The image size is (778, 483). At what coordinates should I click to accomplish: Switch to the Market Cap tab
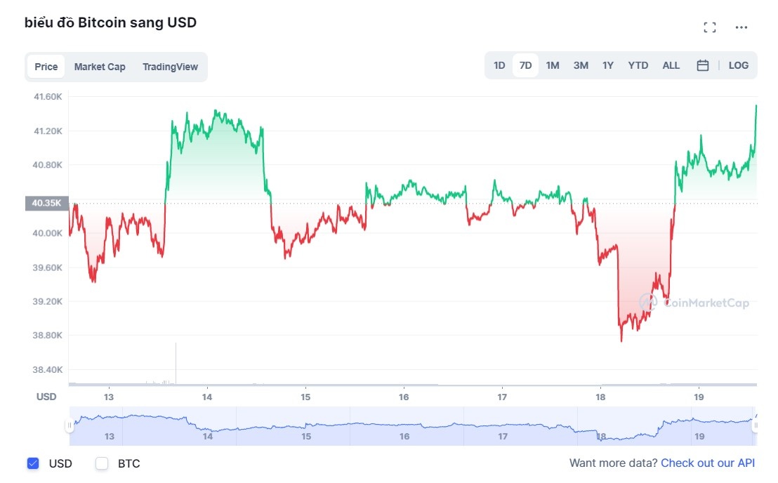[100, 66]
